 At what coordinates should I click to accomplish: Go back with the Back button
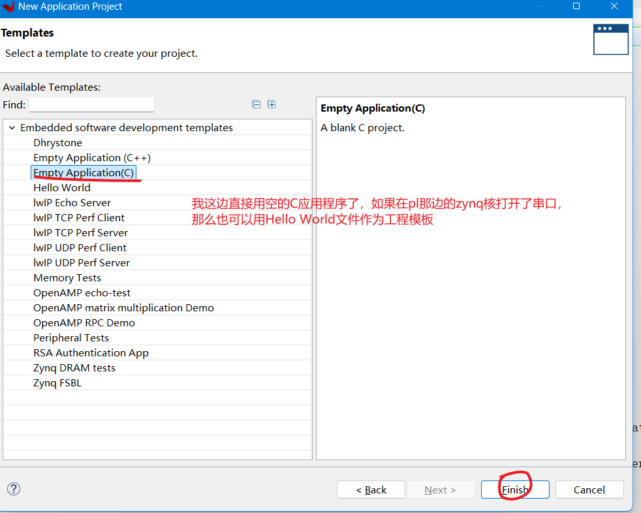coord(371,490)
